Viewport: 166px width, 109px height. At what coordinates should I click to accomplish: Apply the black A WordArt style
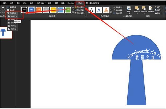pyautogui.click(x=91, y=10)
